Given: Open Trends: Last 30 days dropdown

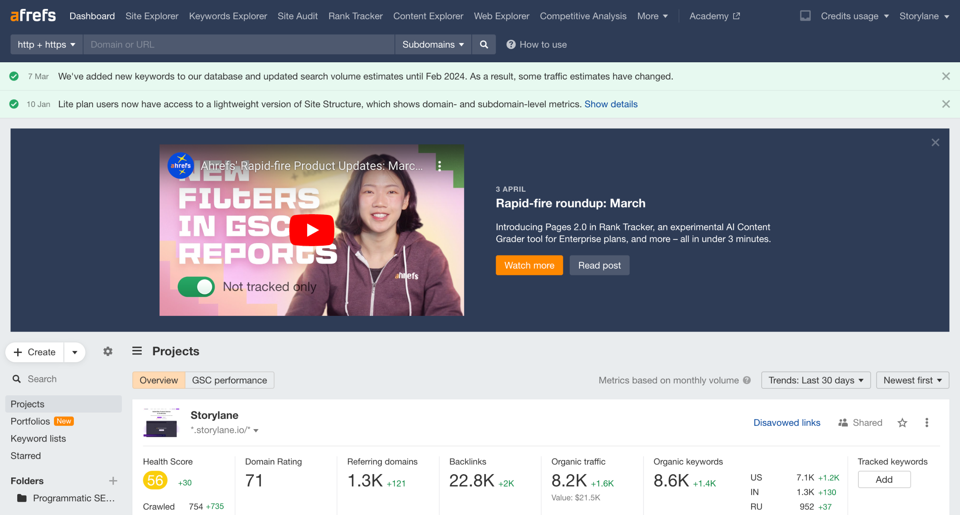Looking at the screenshot, I should [816, 380].
